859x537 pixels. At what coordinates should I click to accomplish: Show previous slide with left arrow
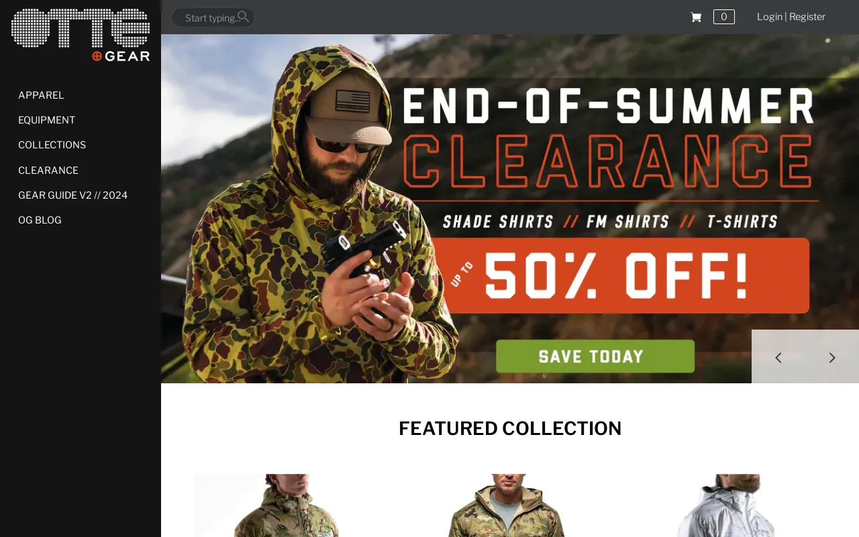point(778,357)
